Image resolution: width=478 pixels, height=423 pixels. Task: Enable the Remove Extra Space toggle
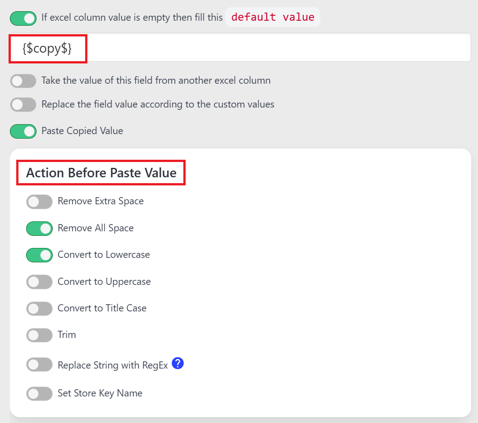39,202
